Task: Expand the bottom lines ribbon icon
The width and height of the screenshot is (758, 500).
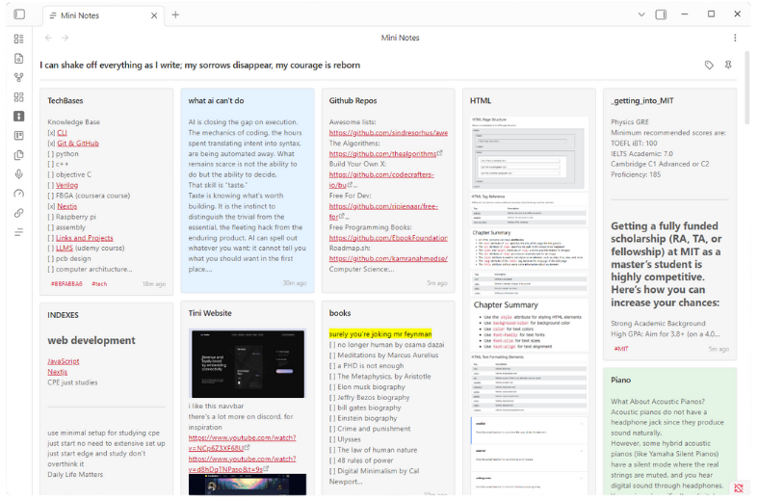Action: (19, 232)
